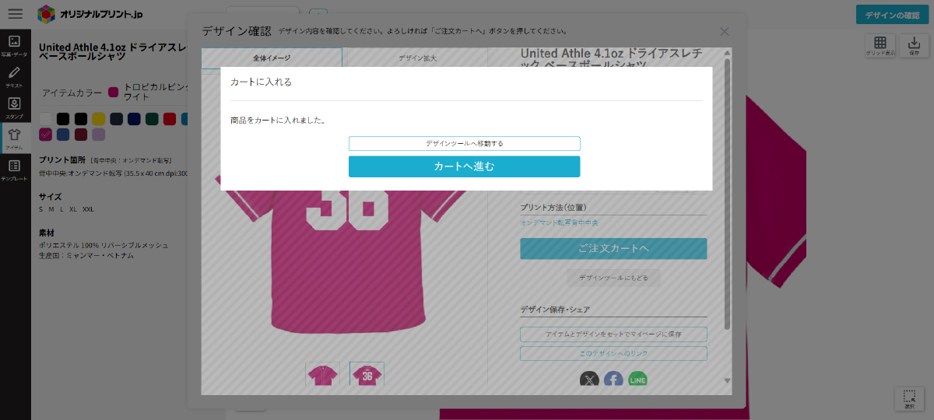Image resolution: width=934 pixels, height=420 pixels.
Task: Select the back view shirt thumbnail
Action: click(367, 375)
